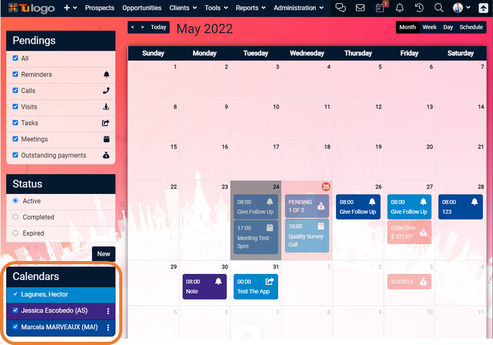Screen dimensions: 493x345
Task: Open the calendar icon with red badge
Action: coord(380,8)
